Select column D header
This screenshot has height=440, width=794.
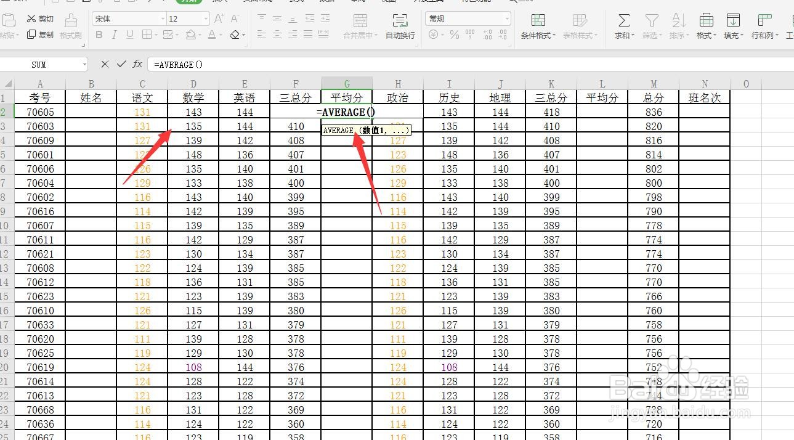point(193,84)
